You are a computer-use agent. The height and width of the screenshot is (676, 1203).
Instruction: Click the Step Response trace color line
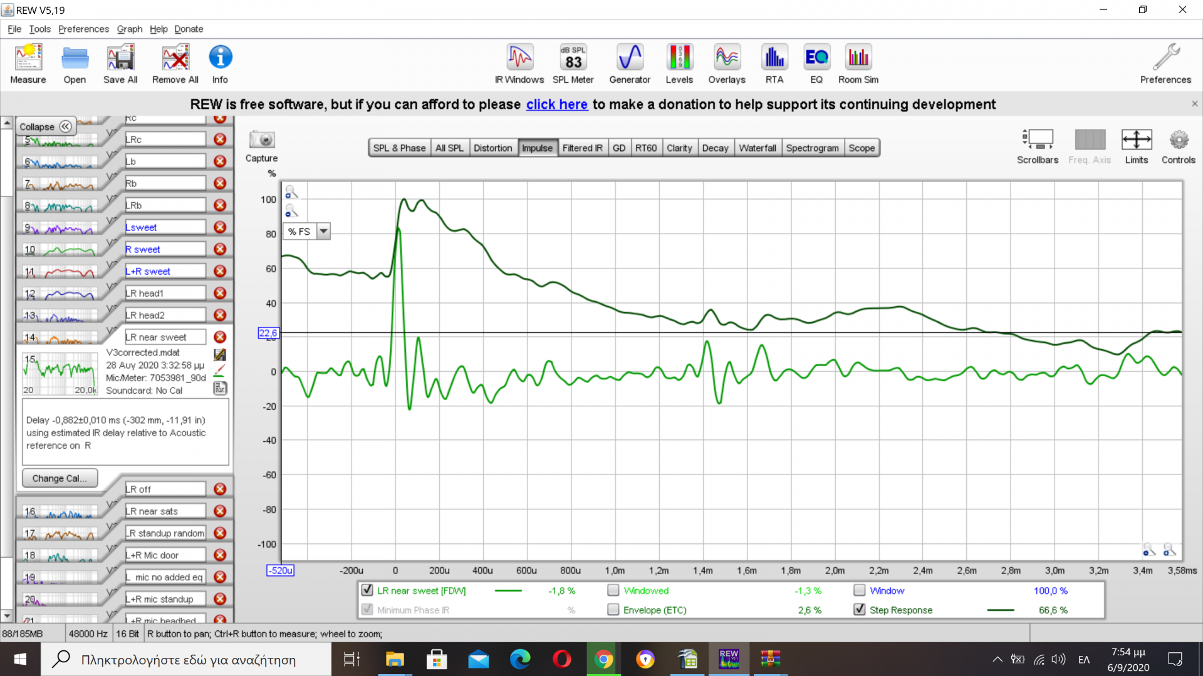[1001, 610]
